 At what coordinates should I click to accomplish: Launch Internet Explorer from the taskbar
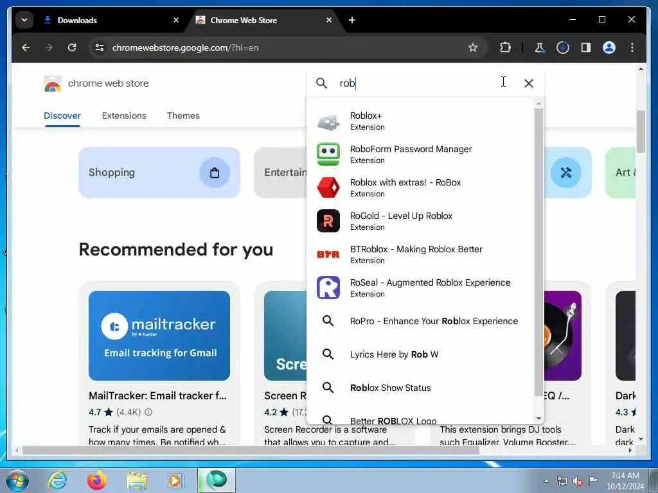(x=57, y=480)
